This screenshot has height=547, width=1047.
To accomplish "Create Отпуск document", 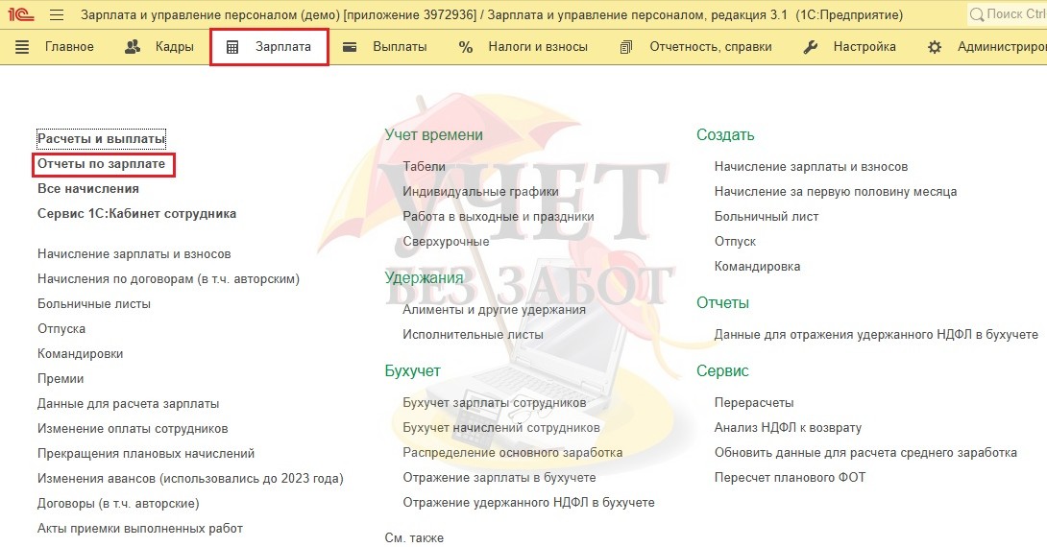I will pyautogui.click(x=735, y=242).
